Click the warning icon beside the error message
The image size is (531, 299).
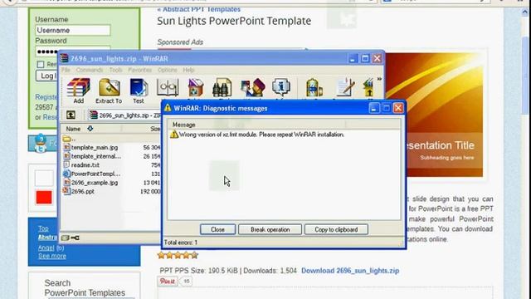(x=174, y=135)
